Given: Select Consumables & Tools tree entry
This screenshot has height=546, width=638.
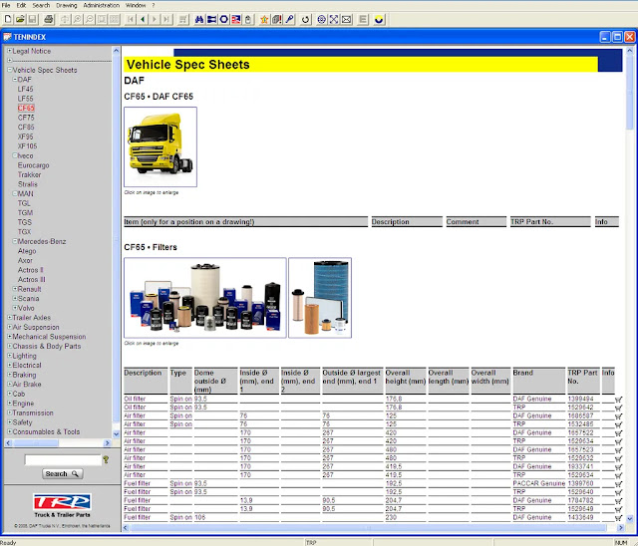Looking at the screenshot, I should pyautogui.click(x=46, y=431).
